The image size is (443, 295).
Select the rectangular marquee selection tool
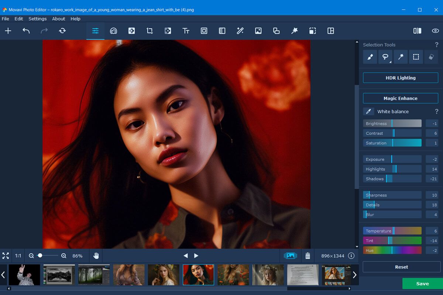(x=416, y=57)
